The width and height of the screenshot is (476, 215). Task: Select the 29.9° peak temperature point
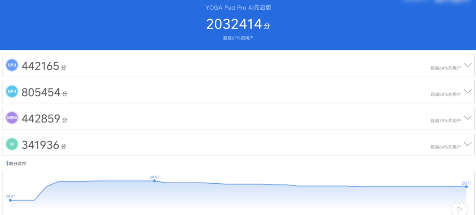point(154,181)
